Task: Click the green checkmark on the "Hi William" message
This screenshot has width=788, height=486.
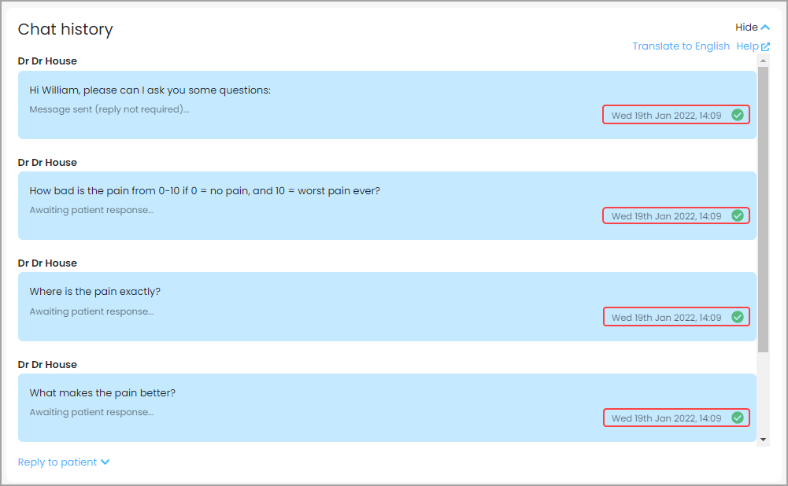Action: click(738, 115)
